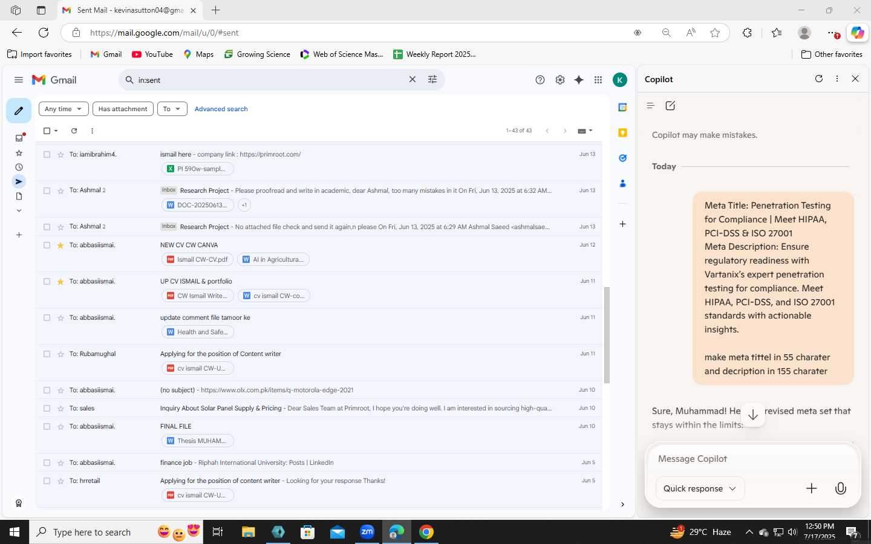Open the YouTube bookmark
This screenshot has height=544, width=871.
coord(152,54)
